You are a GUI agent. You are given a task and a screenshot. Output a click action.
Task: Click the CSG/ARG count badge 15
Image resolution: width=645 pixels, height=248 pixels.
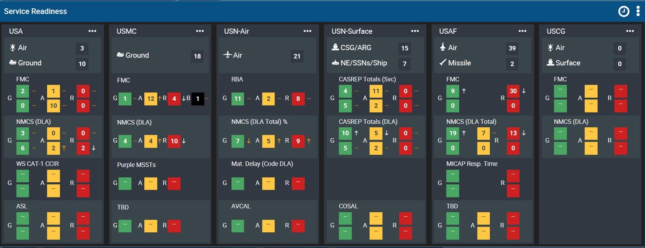pyautogui.click(x=404, y=48)
